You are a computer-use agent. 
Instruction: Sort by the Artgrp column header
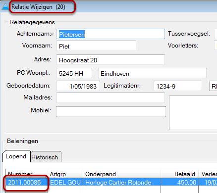click(65, 174)
